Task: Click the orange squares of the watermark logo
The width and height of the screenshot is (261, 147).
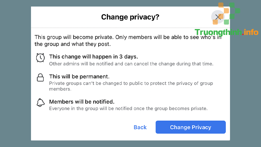Action: pyautogui.click(x=221, y=13)
